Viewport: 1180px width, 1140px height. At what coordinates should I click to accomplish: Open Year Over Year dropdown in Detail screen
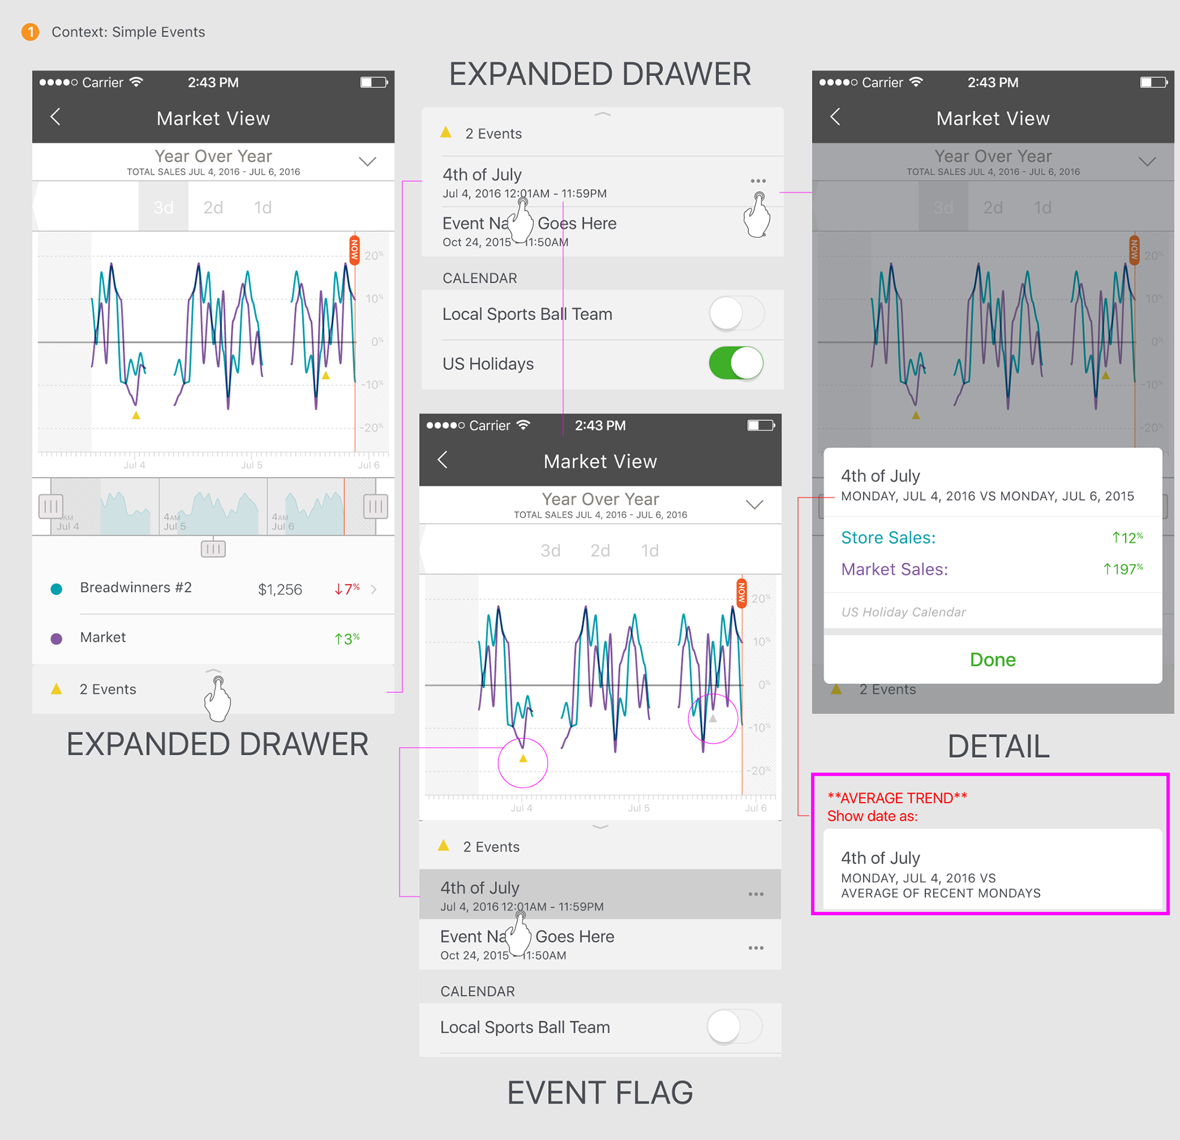click(1147, 162)
